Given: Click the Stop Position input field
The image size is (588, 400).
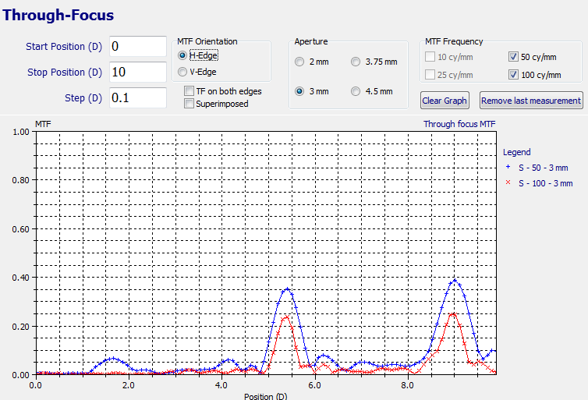Looking at the screenshot, I should coord(137,73).
